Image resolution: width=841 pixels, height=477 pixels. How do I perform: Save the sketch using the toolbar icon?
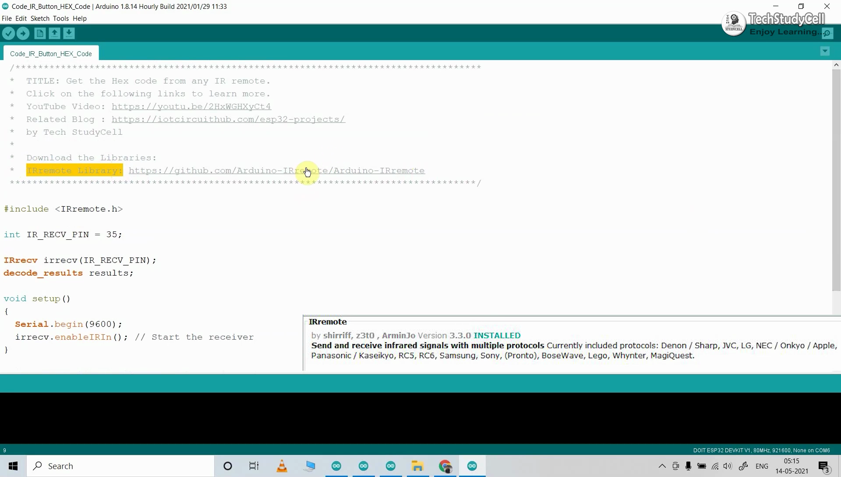(69, 33)
